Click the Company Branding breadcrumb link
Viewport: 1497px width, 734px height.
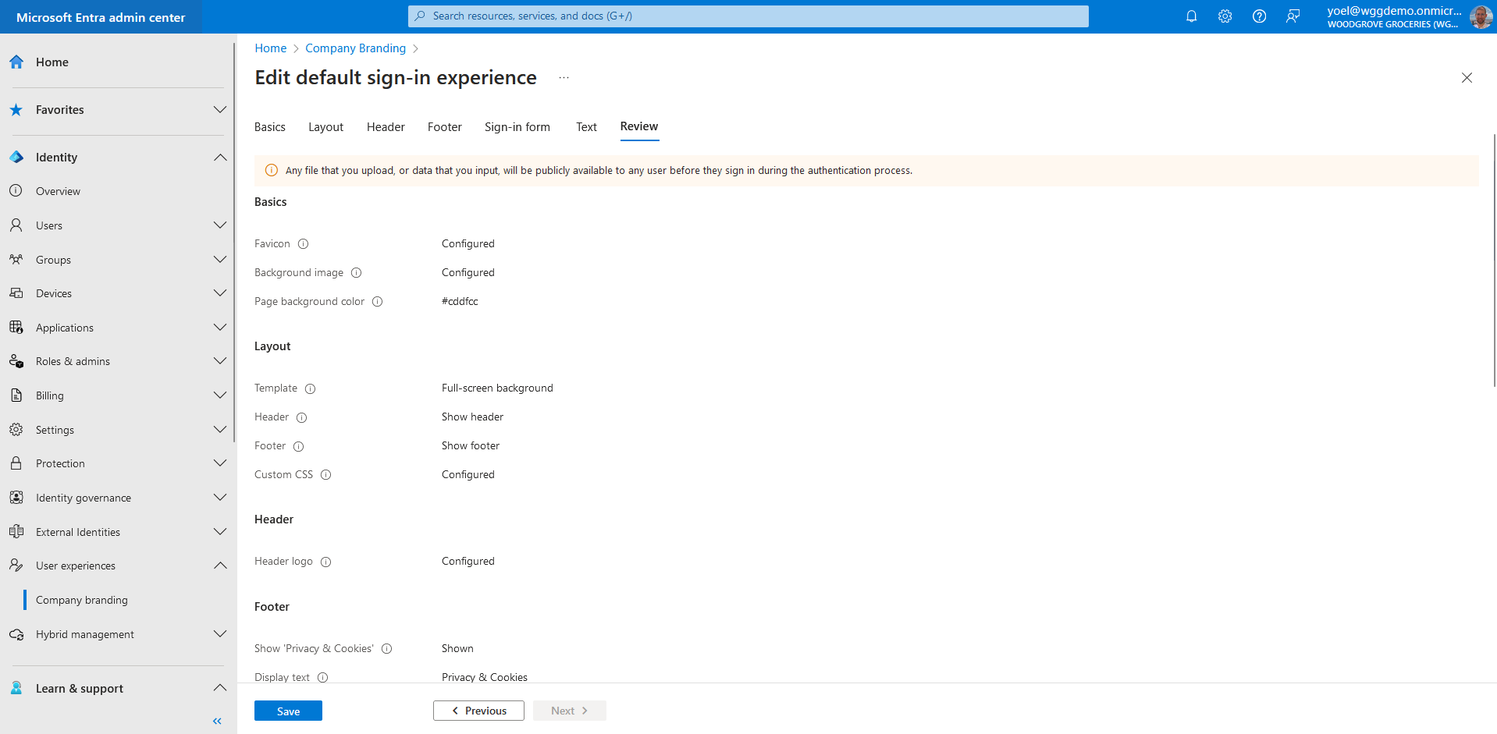pos(355,48)
